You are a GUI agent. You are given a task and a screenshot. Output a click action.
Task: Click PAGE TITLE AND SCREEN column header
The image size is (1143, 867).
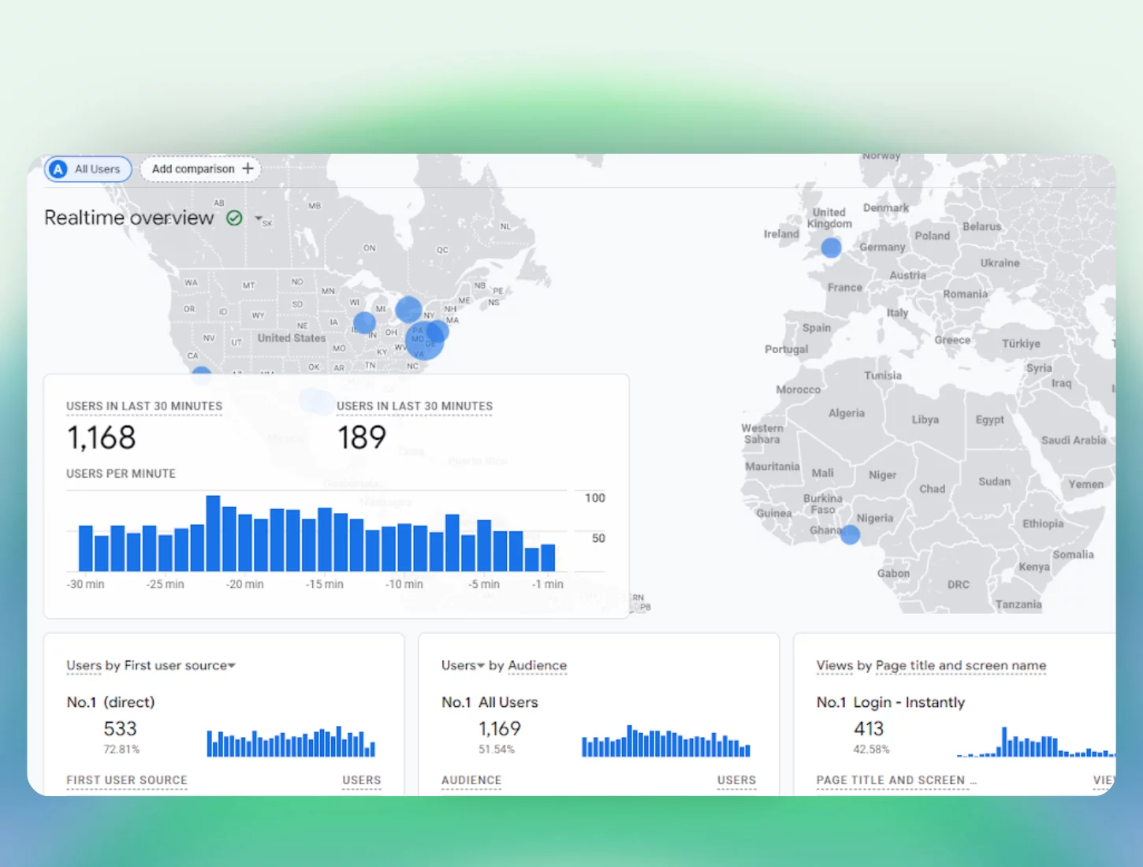pos(896,780)
